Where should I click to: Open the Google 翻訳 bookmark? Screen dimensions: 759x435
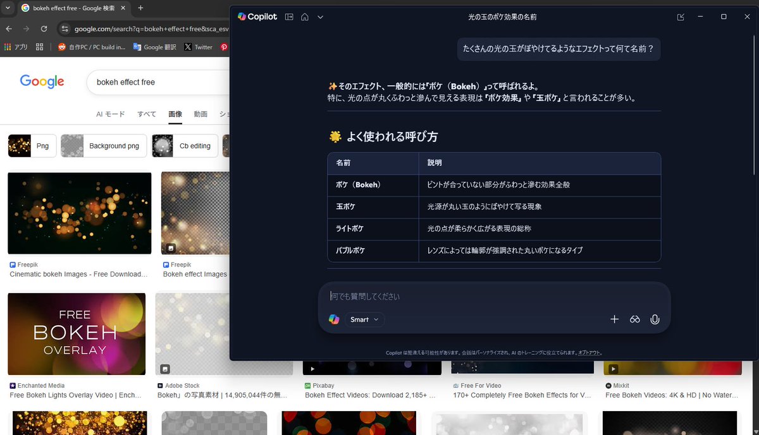point(154,46)
